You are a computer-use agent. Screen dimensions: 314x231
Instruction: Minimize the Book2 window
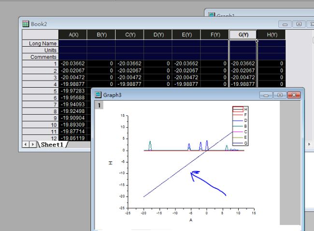(285, 24)
